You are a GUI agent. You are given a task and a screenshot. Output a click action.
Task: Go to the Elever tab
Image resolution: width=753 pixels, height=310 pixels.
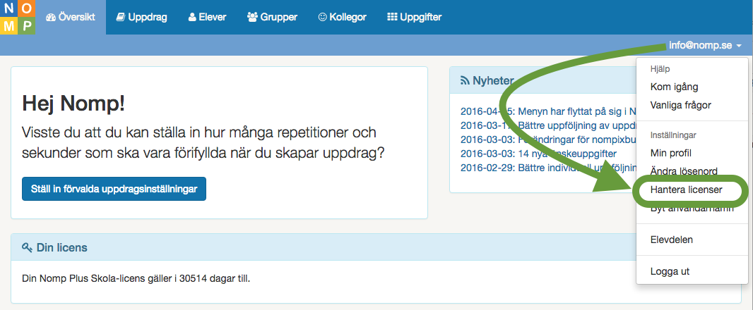207,17
